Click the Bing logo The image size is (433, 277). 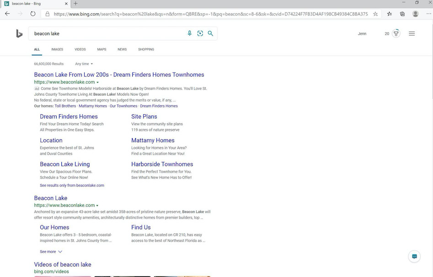point(19,34)
